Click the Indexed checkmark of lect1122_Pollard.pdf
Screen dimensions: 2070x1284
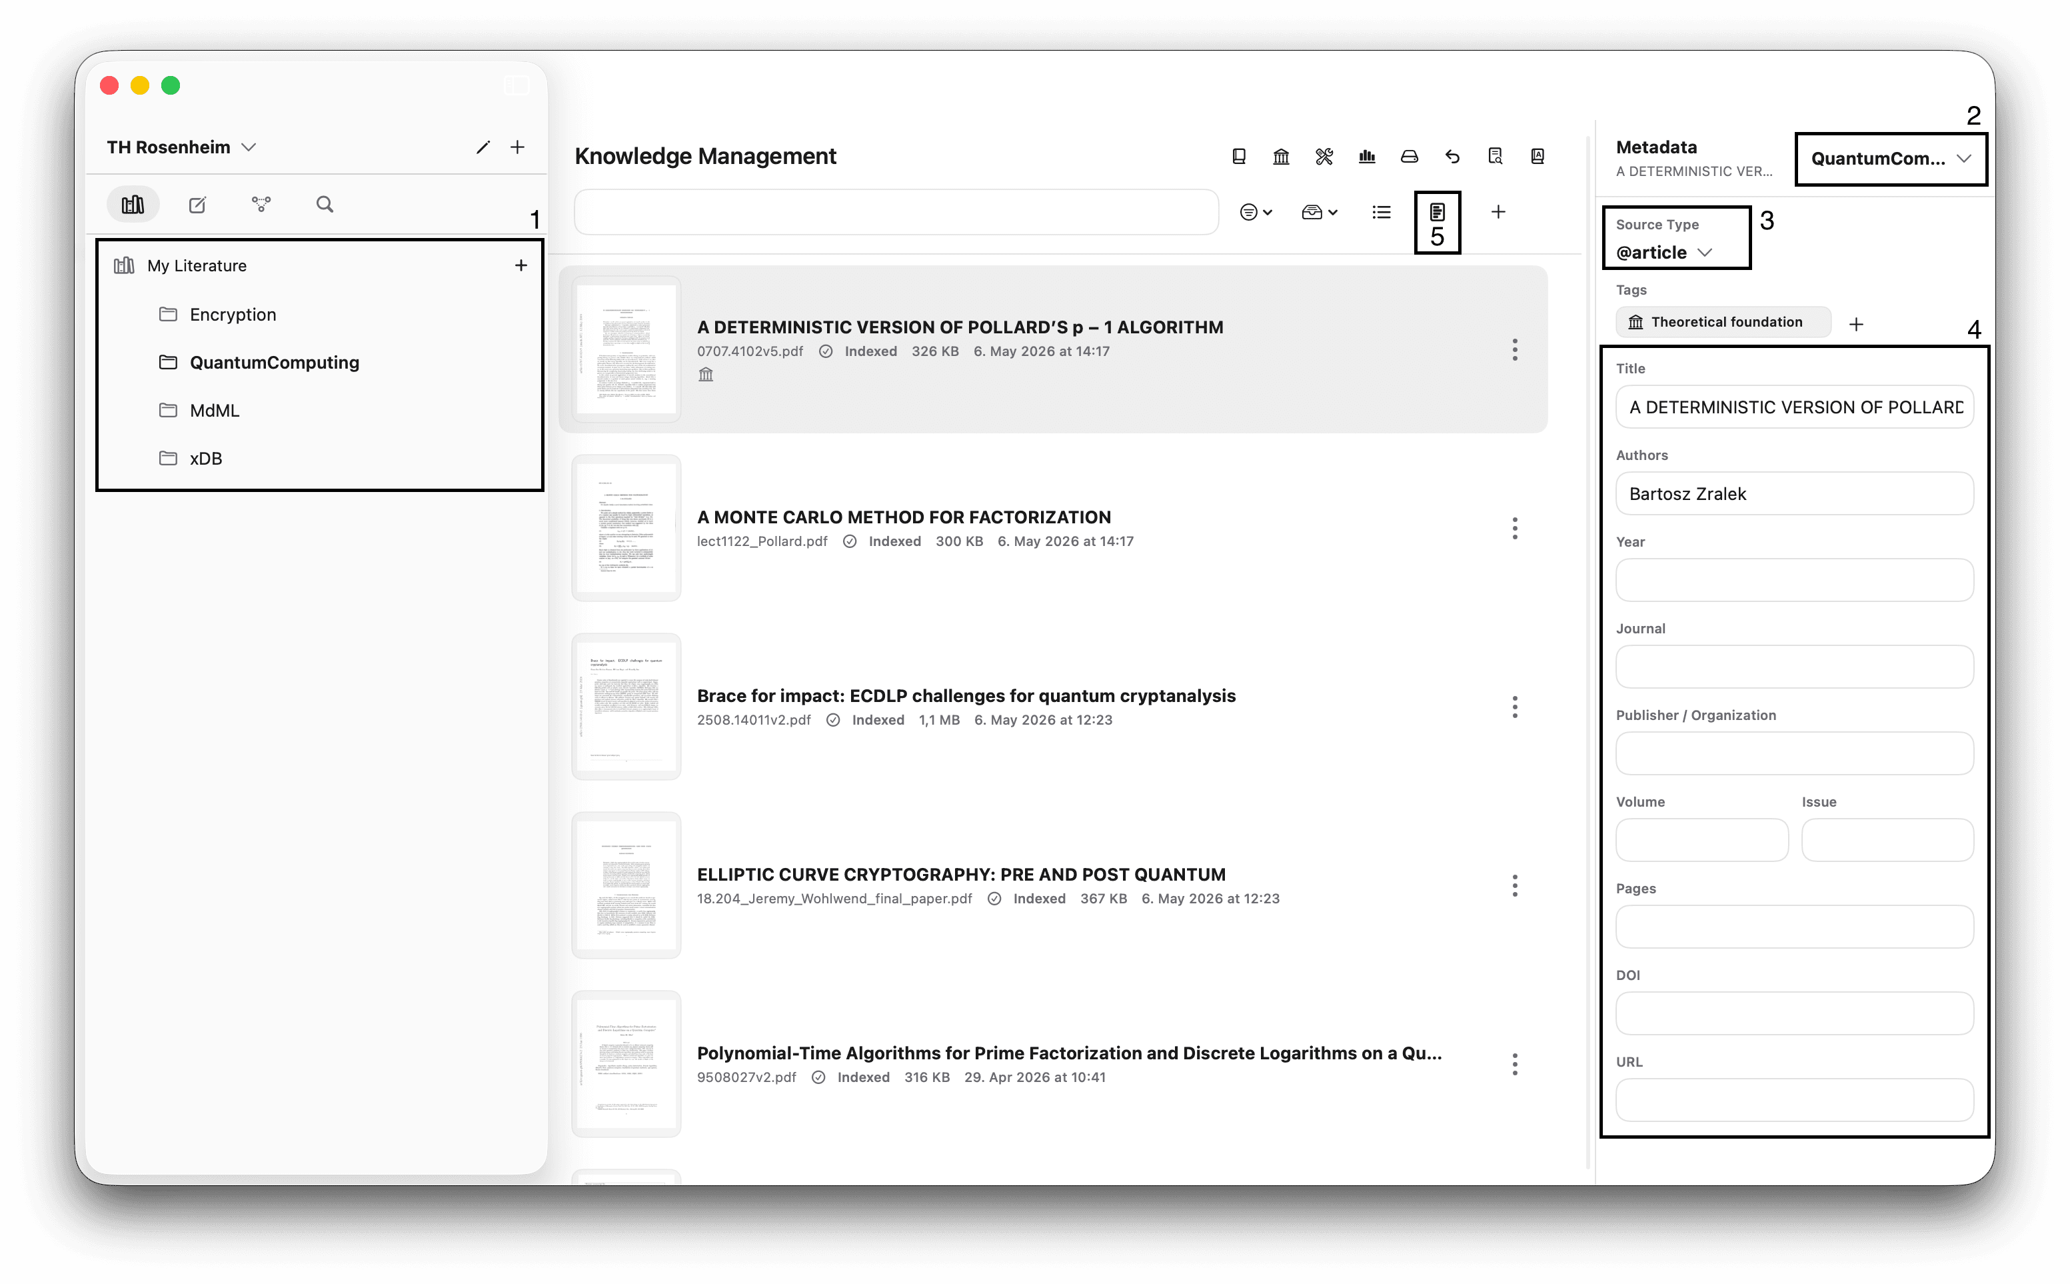click(x=848, y=542)
